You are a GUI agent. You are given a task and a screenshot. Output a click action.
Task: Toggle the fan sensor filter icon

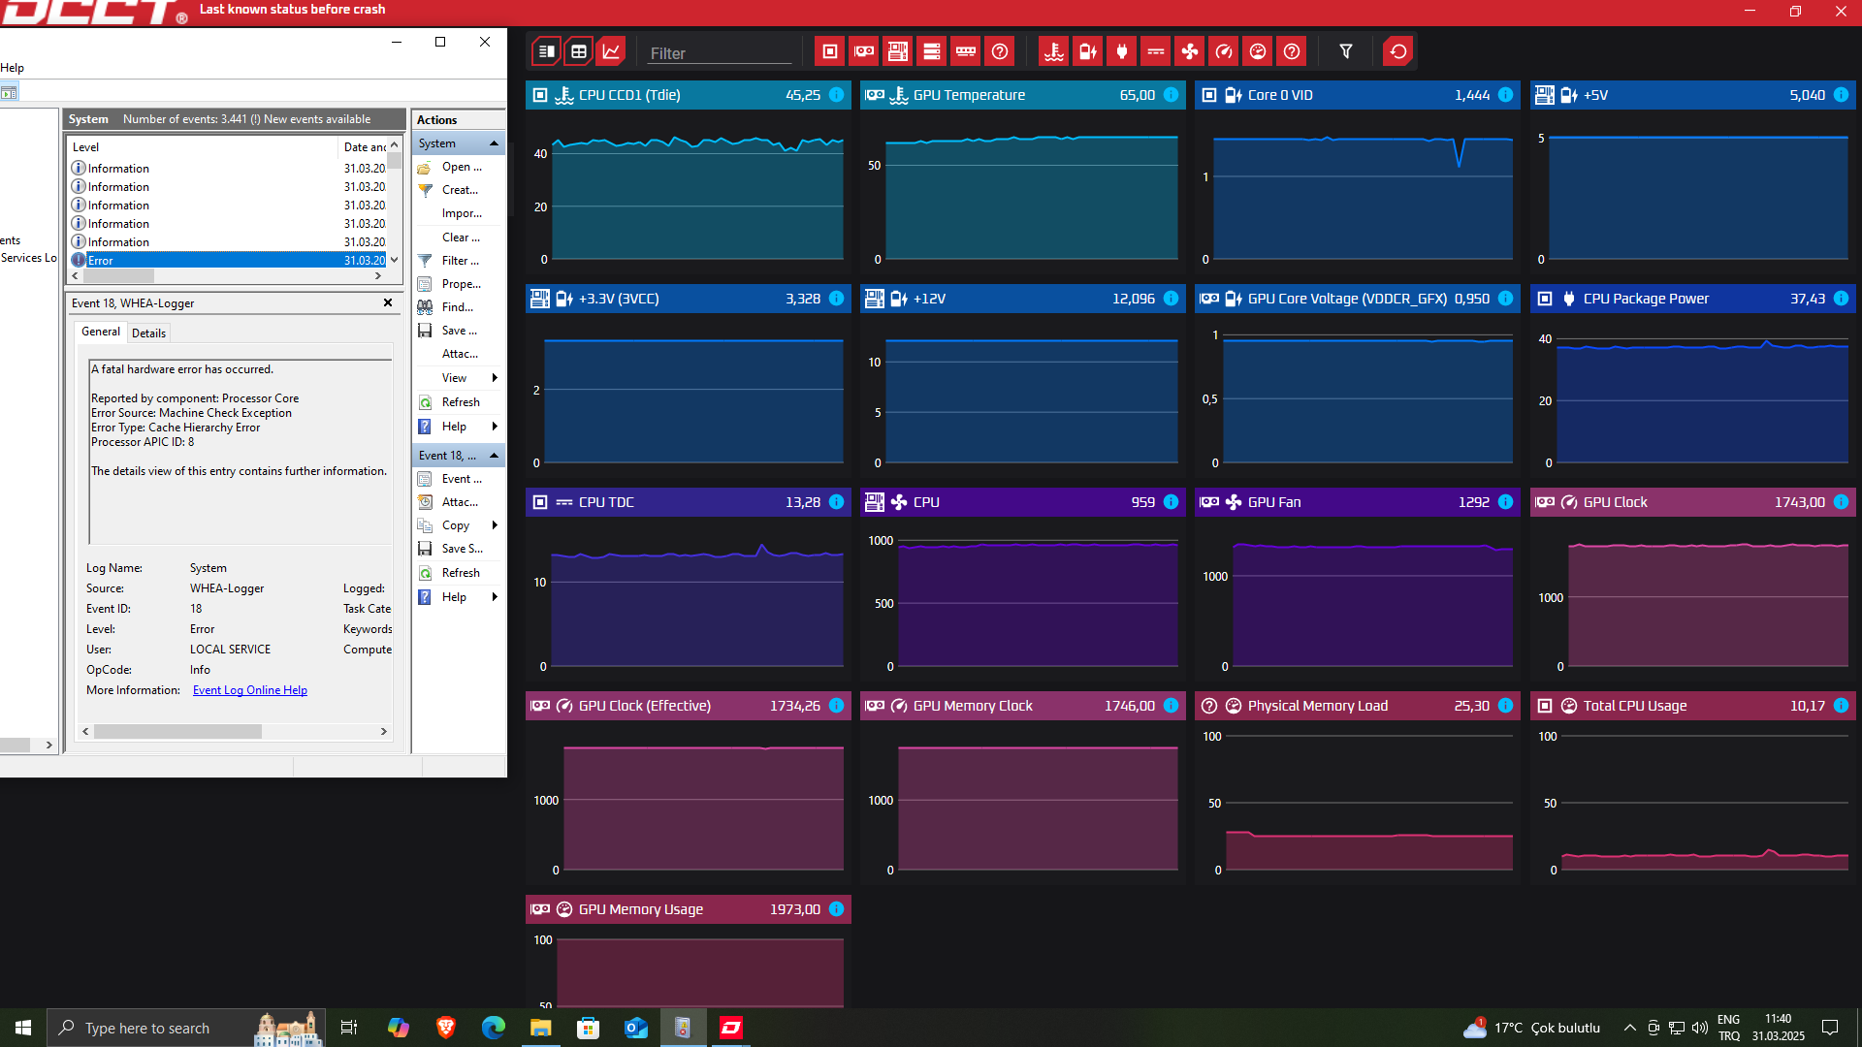pyautogui.click(x=1190, y=51)
